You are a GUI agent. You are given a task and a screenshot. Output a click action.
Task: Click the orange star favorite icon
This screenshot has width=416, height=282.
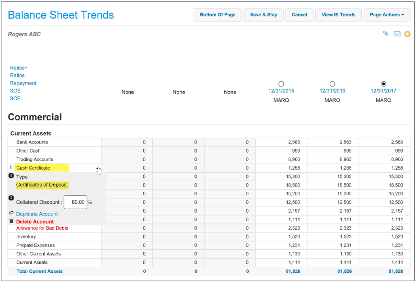click(x=407, y=34)
